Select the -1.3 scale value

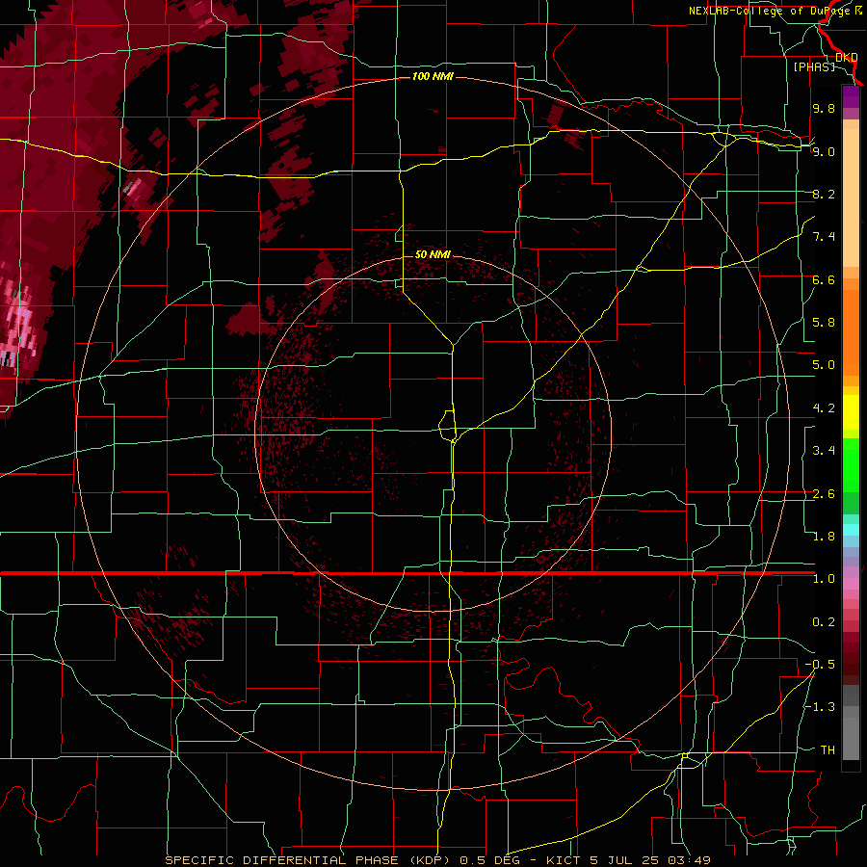coord(820,707)
